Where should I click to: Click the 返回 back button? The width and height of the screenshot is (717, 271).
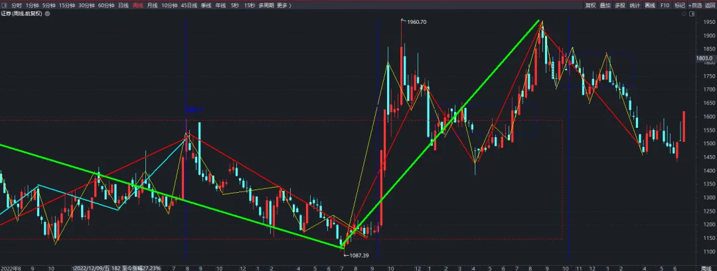pyautogui.click(x=710, y=5)
